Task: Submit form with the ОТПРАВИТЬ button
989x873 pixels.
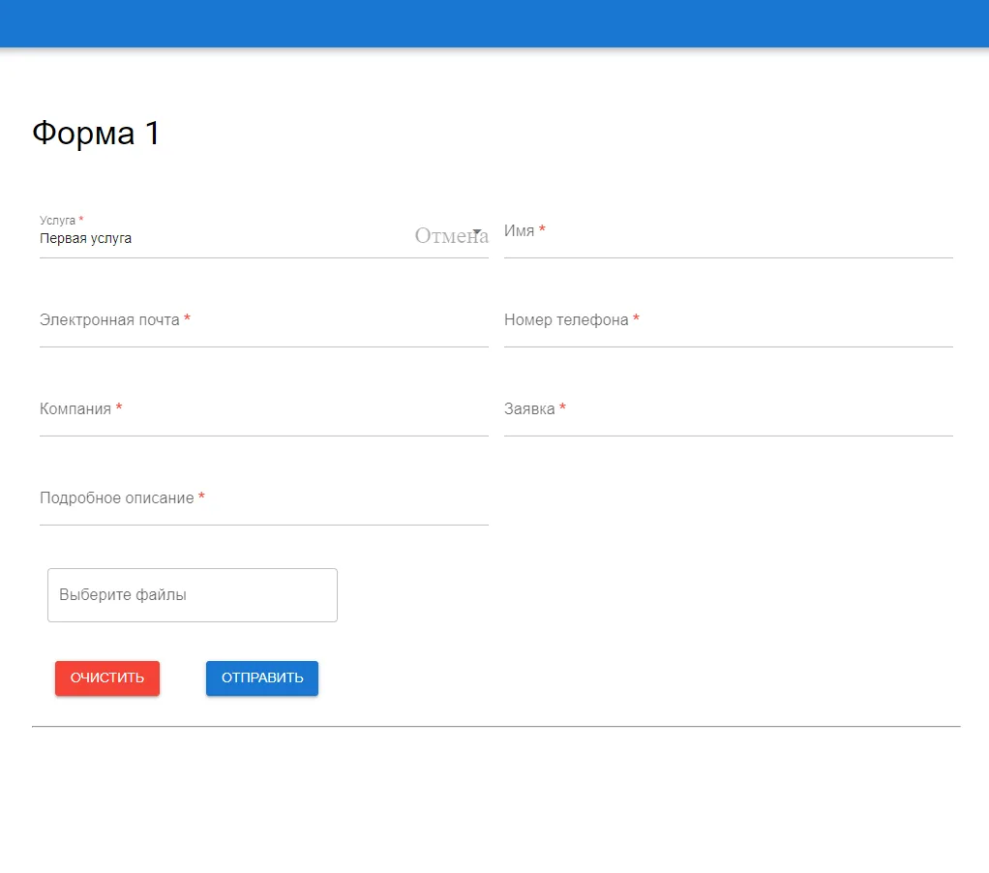Action: point(262,678)
